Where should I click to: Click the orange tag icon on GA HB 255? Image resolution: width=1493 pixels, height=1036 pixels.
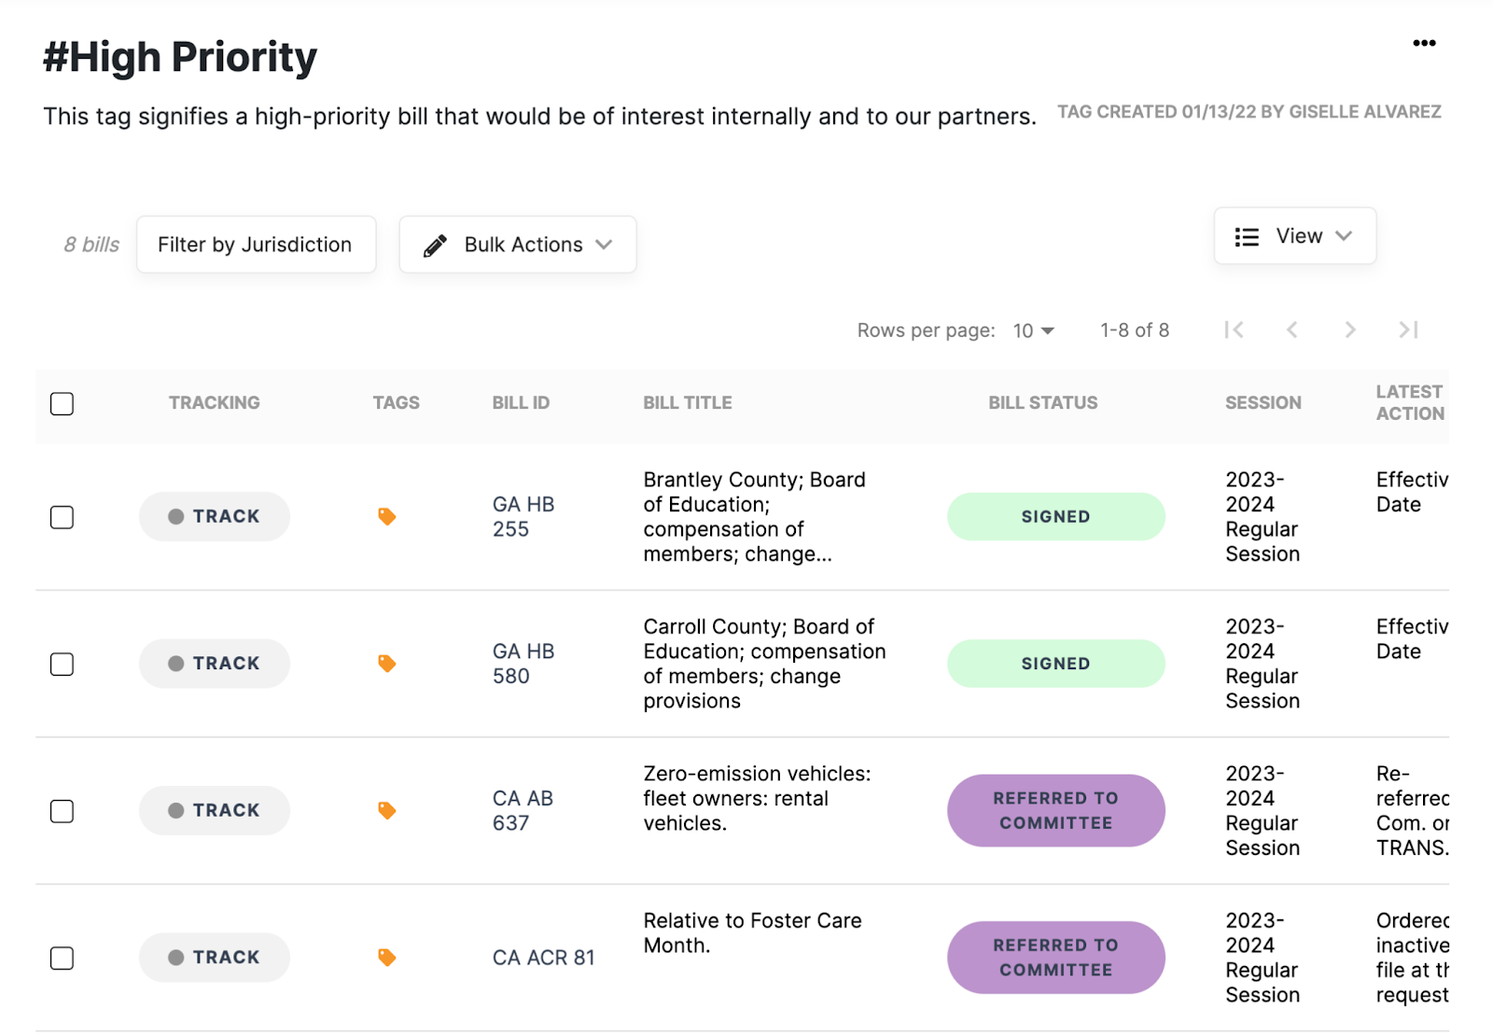pos(386,516)
